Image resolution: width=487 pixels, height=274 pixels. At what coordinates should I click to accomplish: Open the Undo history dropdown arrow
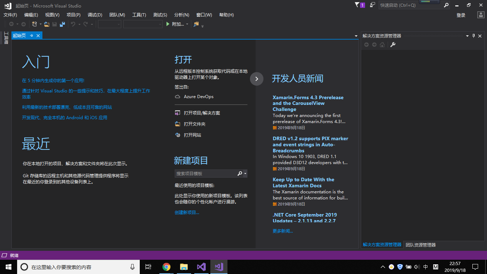tap(79, 24)
